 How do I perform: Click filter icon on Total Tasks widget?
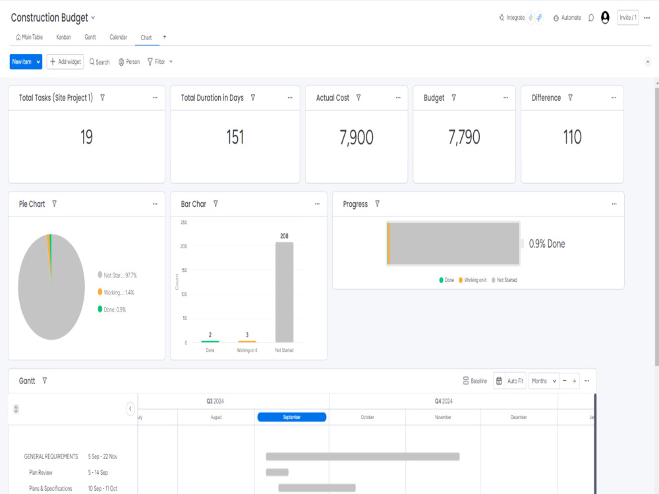click(x=102, y=97)
